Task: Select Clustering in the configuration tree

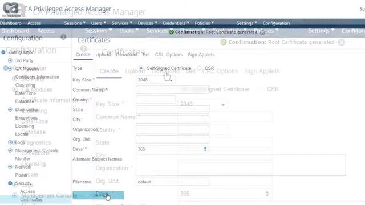Action: coord(25,85)
